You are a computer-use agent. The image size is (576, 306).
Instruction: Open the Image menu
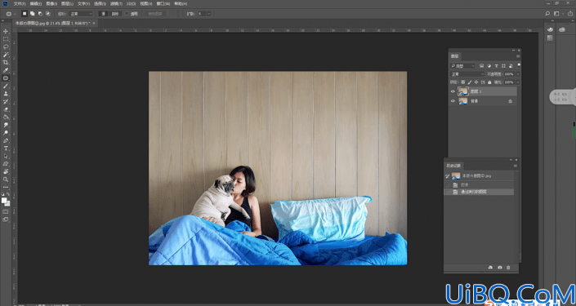tap(51, 3)
